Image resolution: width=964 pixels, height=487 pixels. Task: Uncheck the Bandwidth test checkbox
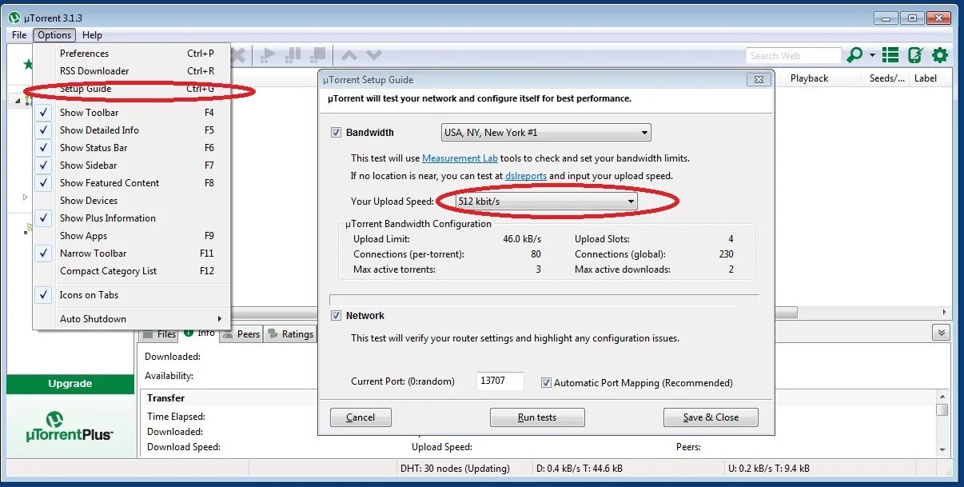pyautogui.click(x=336, y=133)
